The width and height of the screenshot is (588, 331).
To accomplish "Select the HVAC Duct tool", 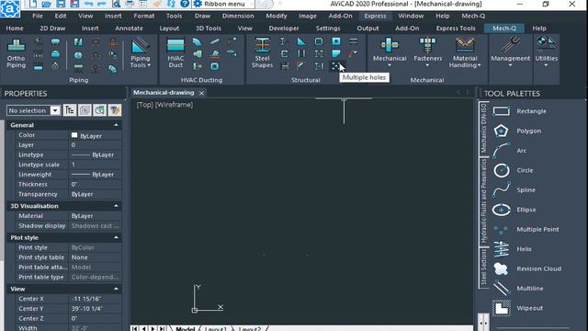I will 175,53.
